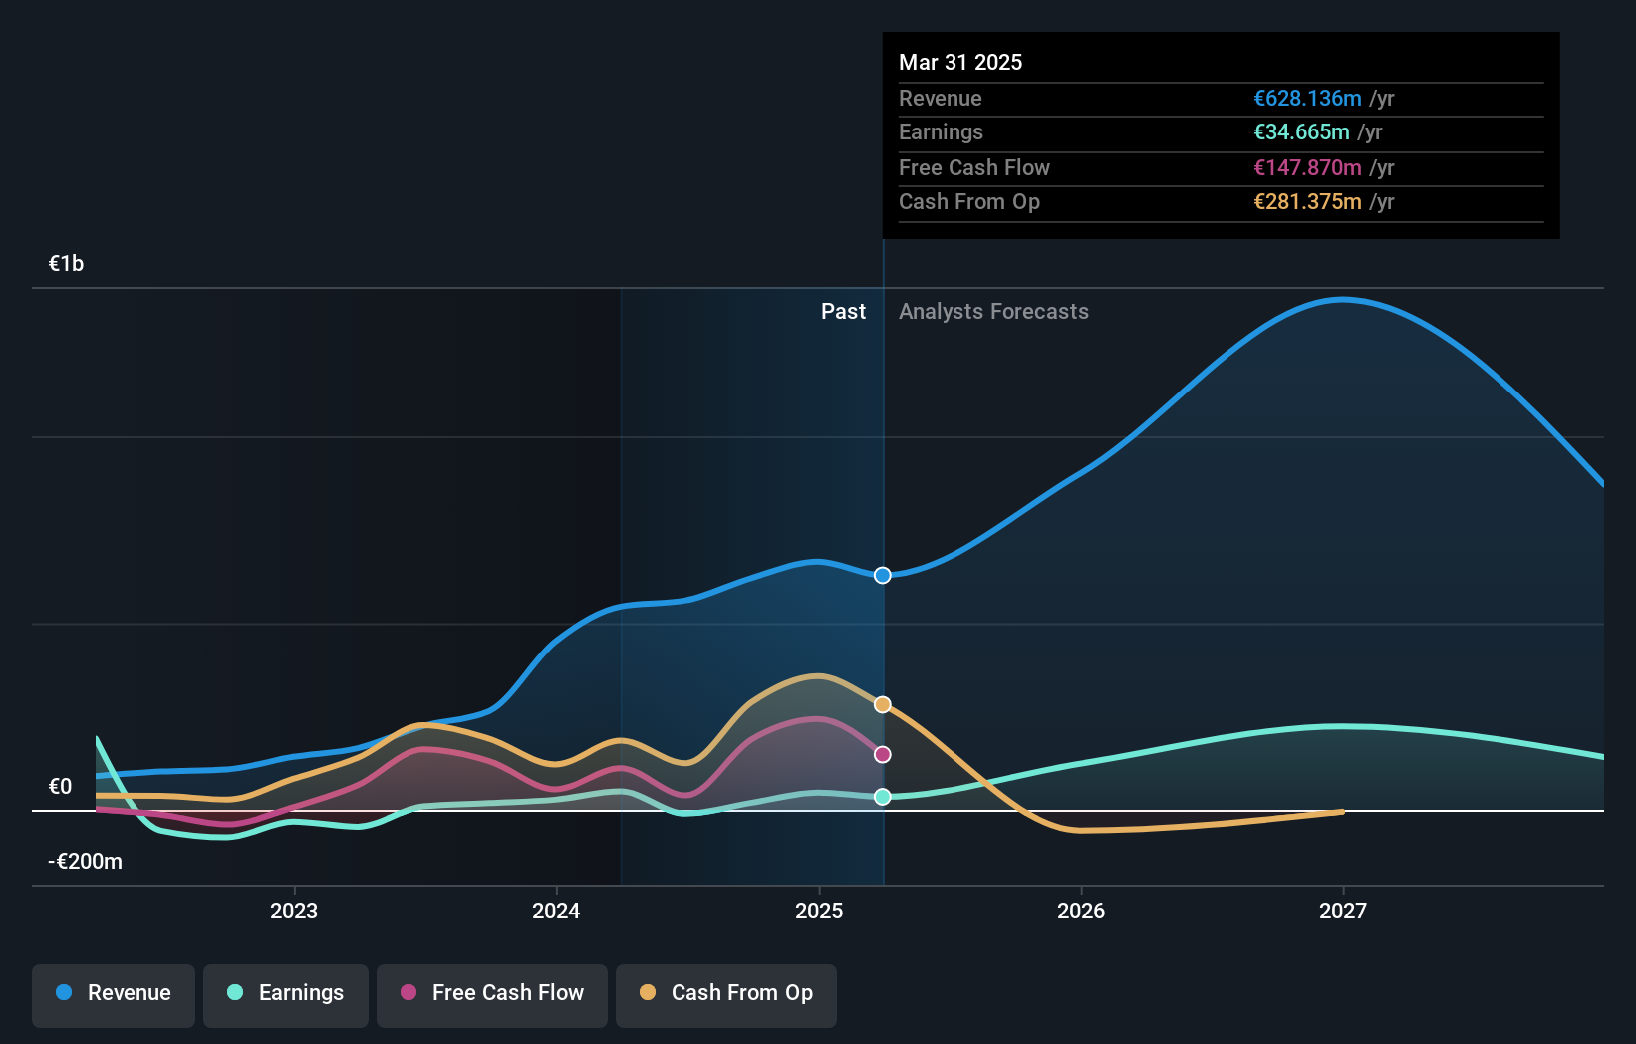The width and height of the screenshot is (1636, 1044).
Task: Toggle the Revenue series visibility
Action: (x=113, y=993)
